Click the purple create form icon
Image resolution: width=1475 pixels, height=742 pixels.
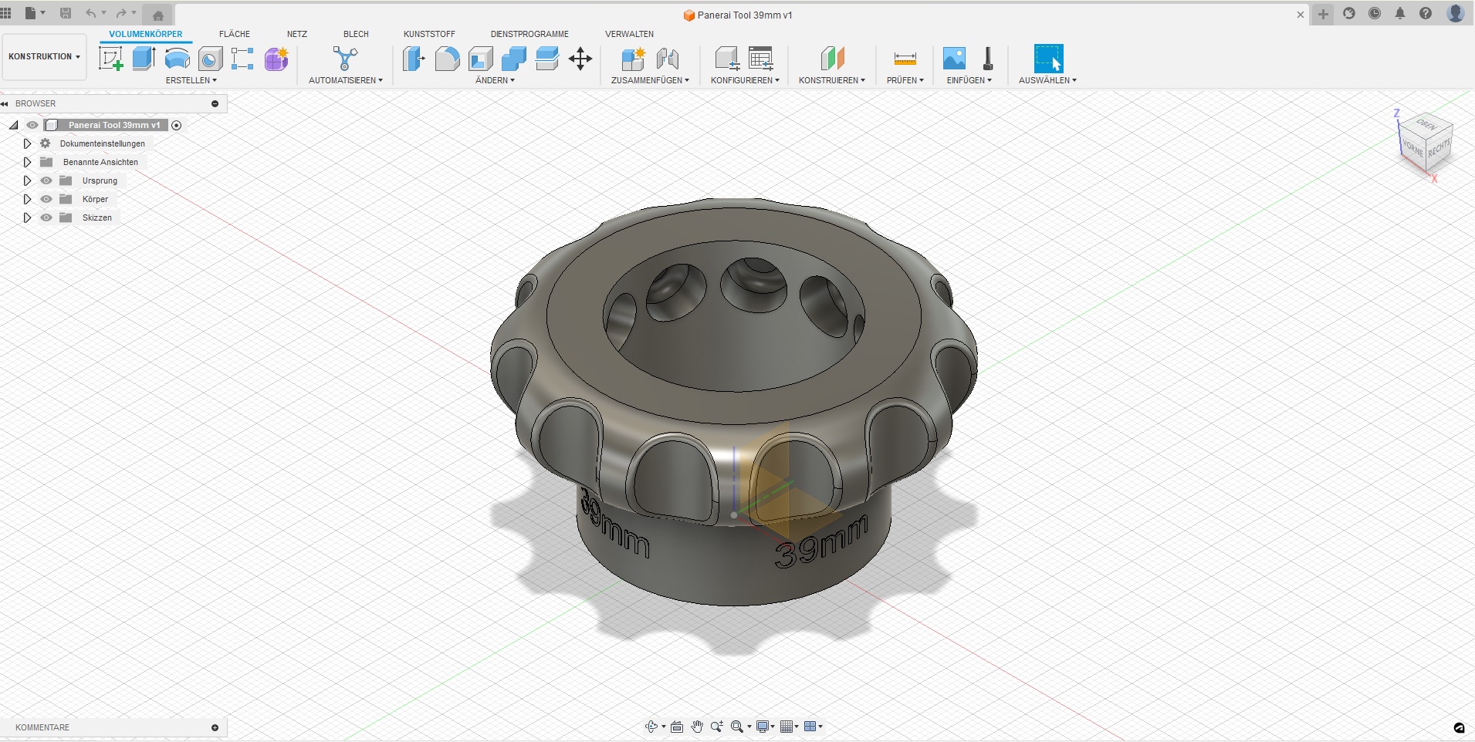[x=276, y=59]
